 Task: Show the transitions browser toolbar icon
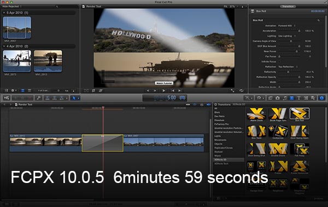click(x=291, y=98)
